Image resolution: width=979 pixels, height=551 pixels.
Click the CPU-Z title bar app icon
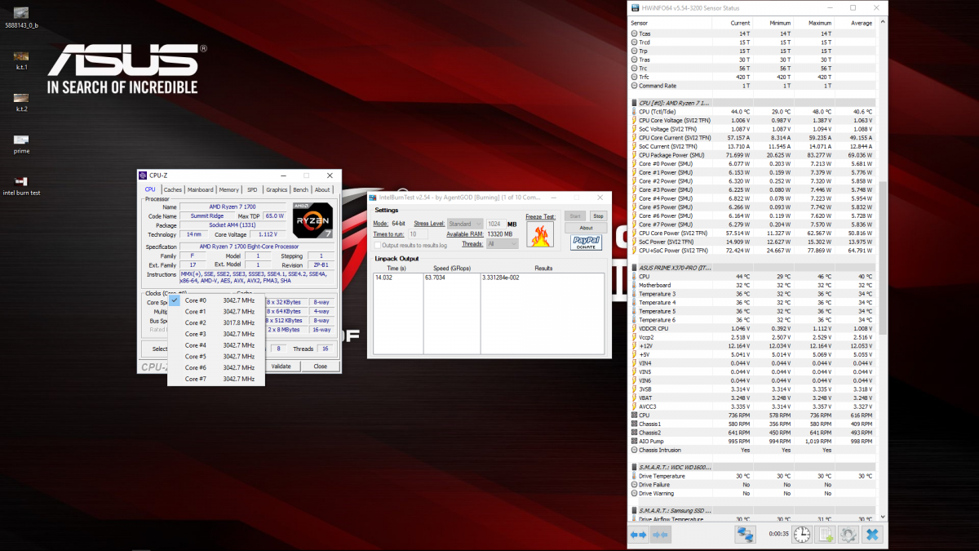point(143,175)
